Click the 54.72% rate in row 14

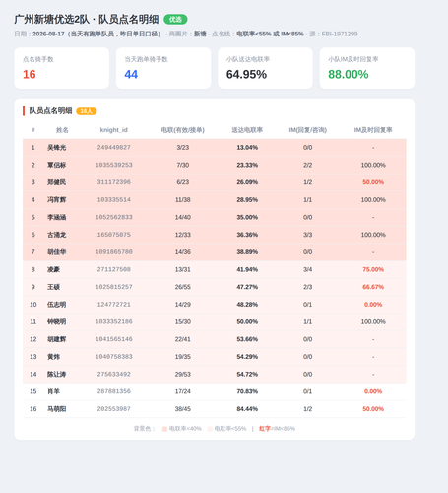[247, 374]
